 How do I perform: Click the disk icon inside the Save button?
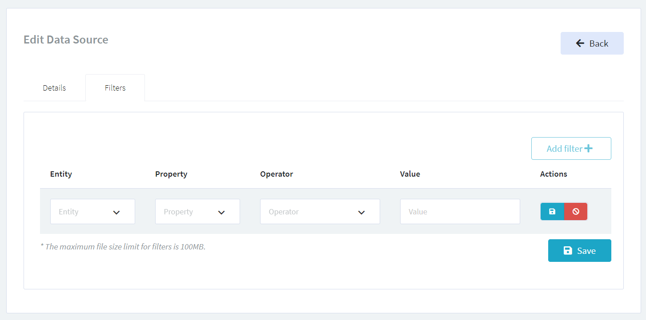click(x=568, y=250)
